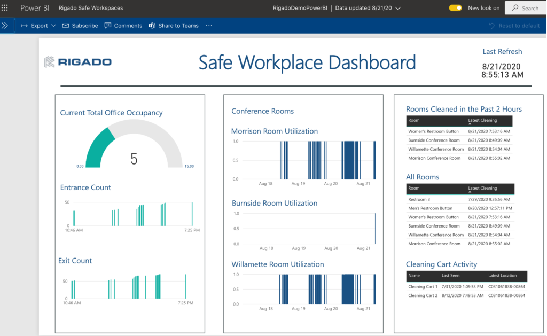Click the Share to Teams icon
This screenshot has width=547, height=336.
click(x=152, y=26)
